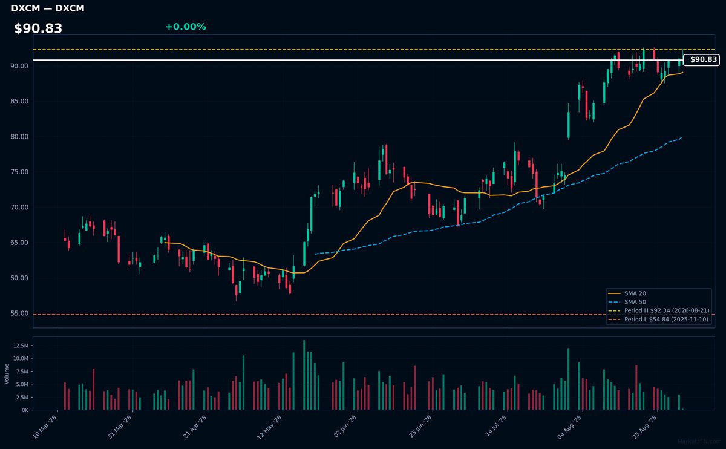Click the 23 Jun '26 date label
726x449 pixels.
pyautogui.click(x=420, y=427)
